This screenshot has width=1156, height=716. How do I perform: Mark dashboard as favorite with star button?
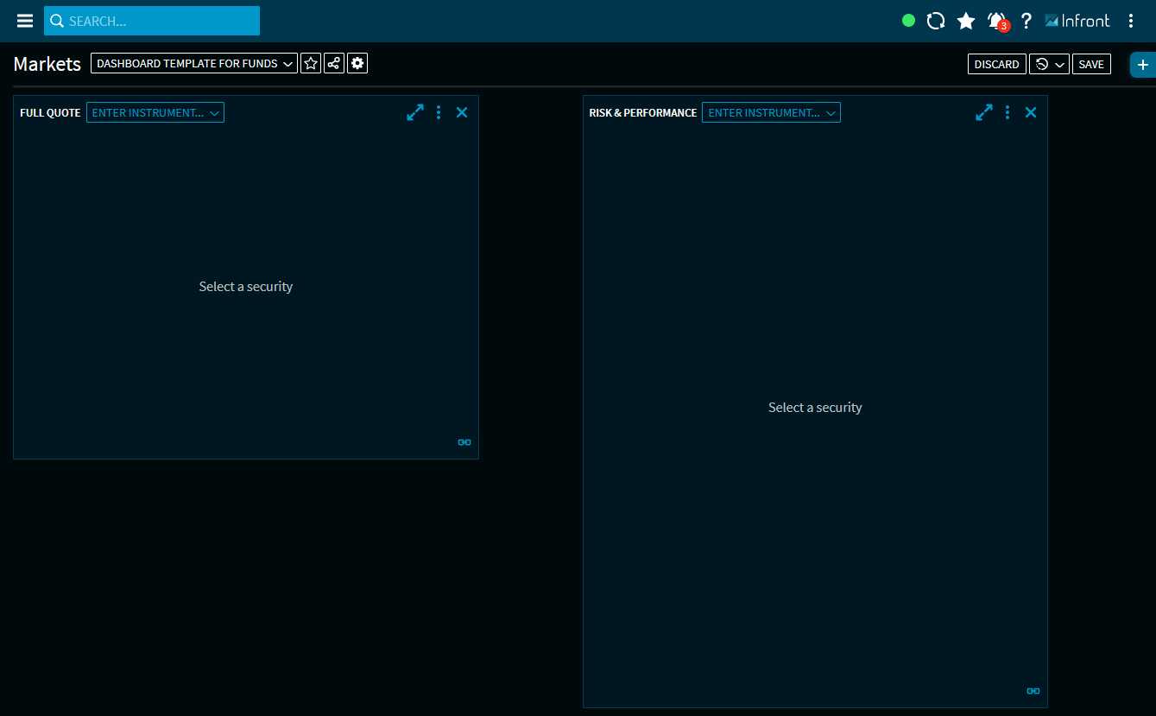[311, 63]
